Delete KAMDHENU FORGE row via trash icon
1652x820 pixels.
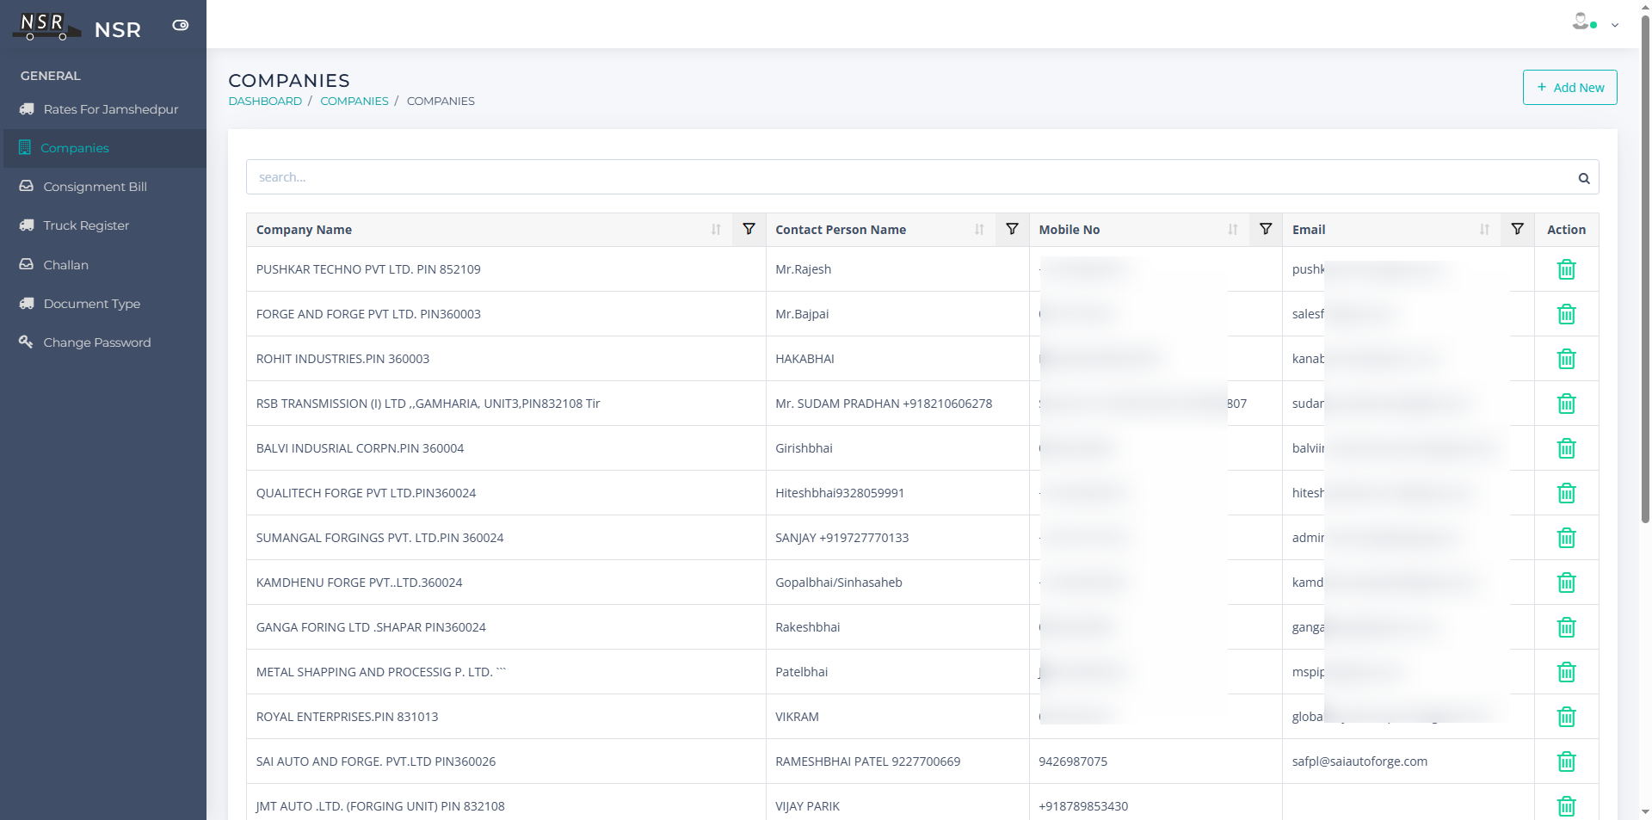point(1566,583)
